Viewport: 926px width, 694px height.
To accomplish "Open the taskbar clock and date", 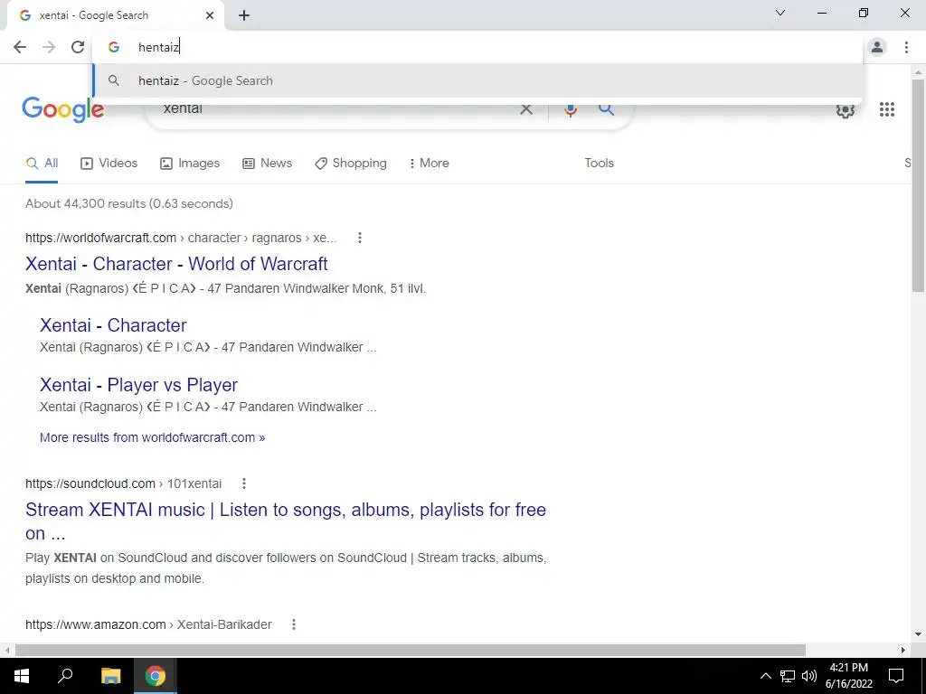I will point(848,676).
